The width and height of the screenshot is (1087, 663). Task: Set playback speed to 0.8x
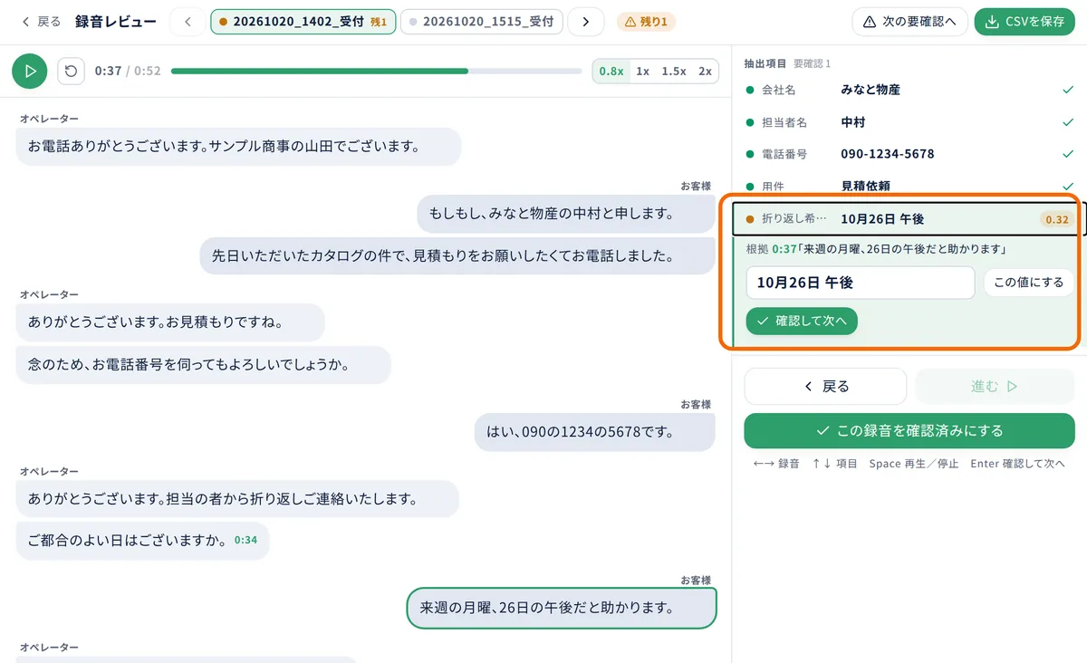[x=611, y=71]
